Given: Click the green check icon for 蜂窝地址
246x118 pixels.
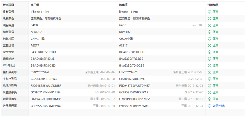Looking at the screenshot, I should (209, 59).
